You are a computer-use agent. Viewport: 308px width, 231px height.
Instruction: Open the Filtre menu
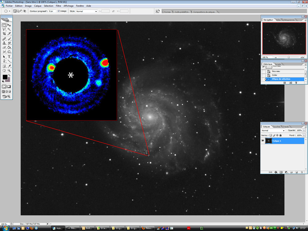coord(59,6)
